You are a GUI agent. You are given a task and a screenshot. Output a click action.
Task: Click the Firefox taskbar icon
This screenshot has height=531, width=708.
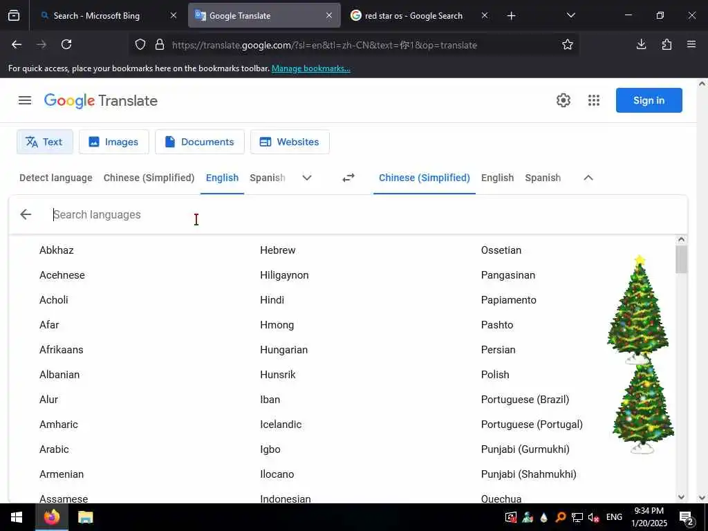(51, 517)
